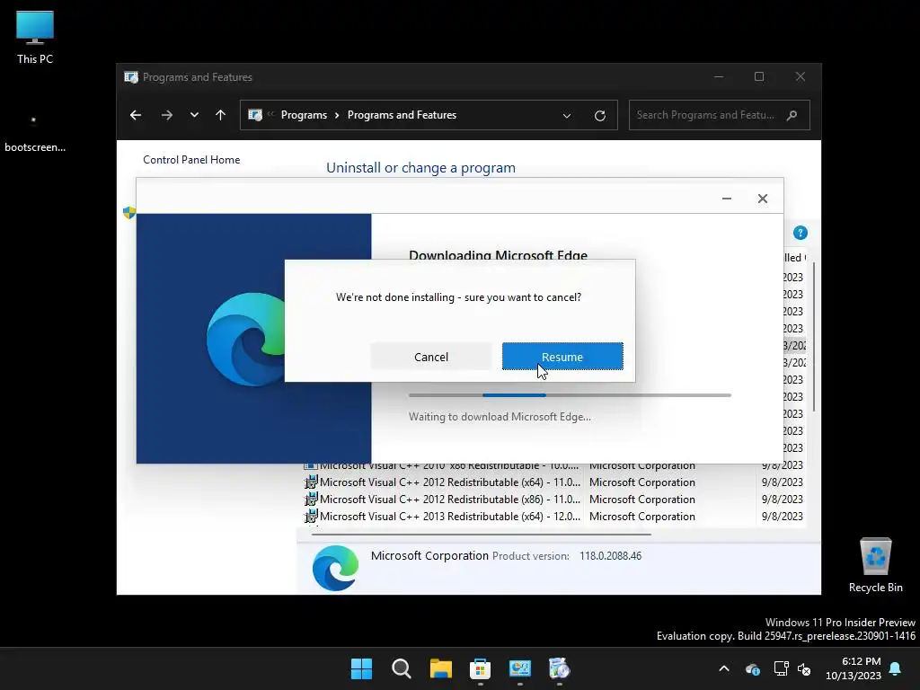Click the horizontal scrollbar of the program list
The width and height of the screenshot is (920, 690).
482,535
